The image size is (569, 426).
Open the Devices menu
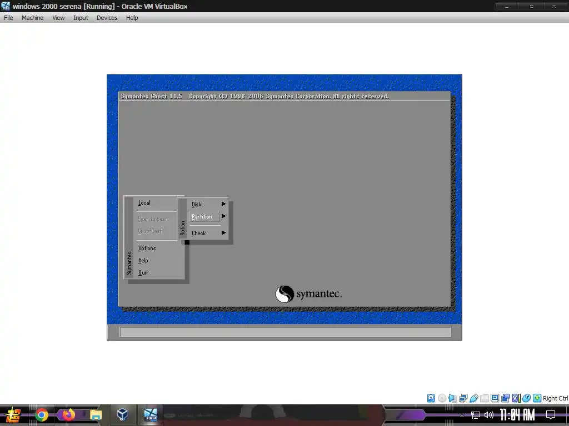(107, 18)
